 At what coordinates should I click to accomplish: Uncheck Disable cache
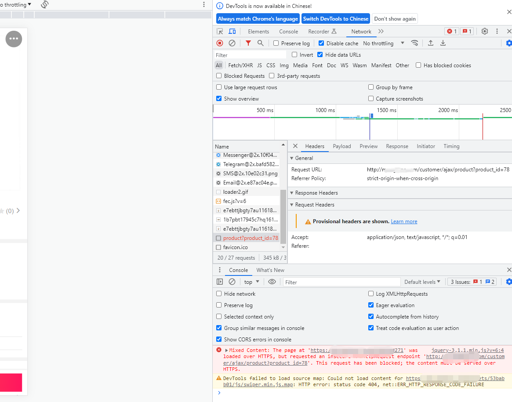click(x=321, y=43)
